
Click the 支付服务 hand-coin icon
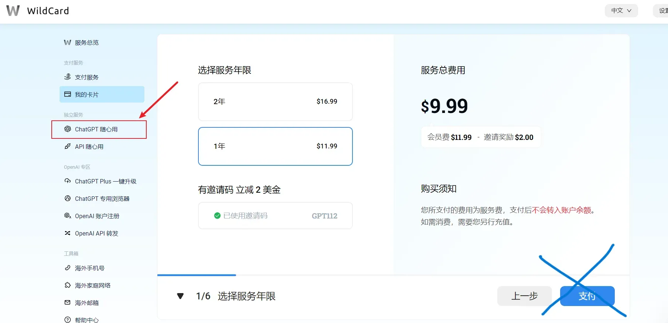coord(67,77)
